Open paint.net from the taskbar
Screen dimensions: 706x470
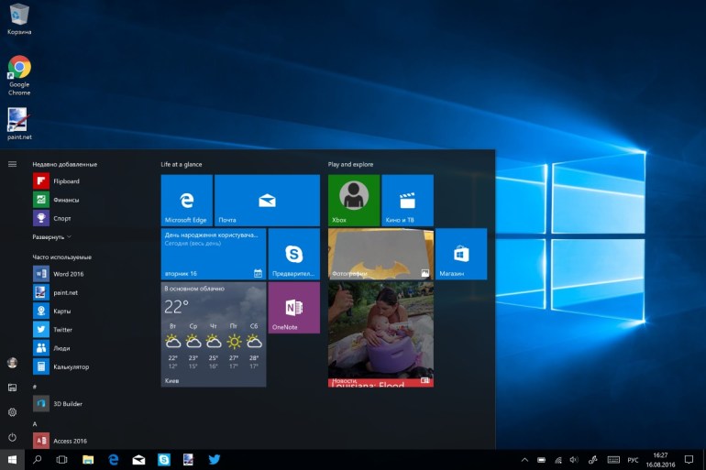(189, 460)
